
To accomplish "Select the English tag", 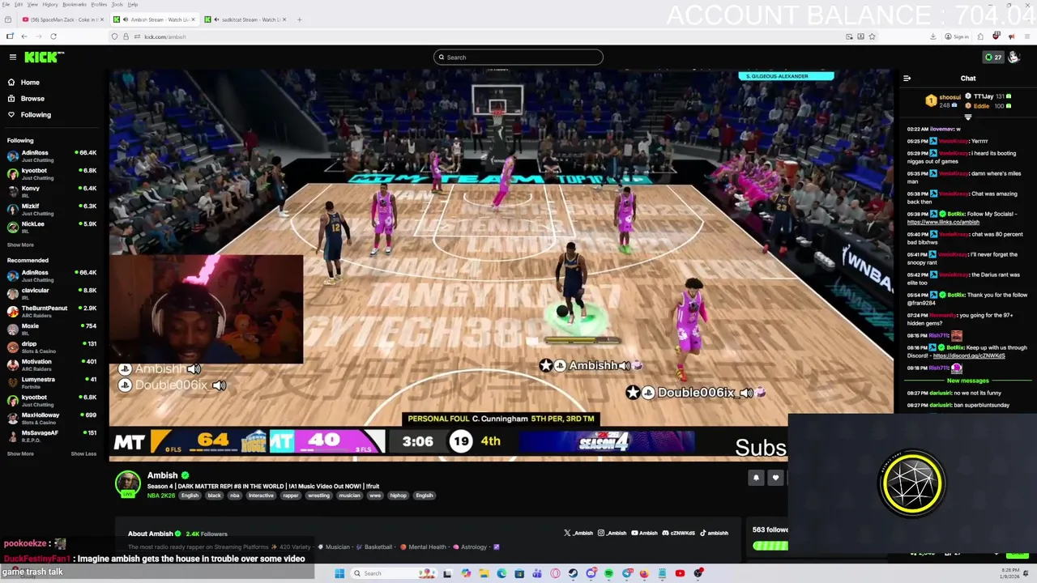I will pos(190,496).
